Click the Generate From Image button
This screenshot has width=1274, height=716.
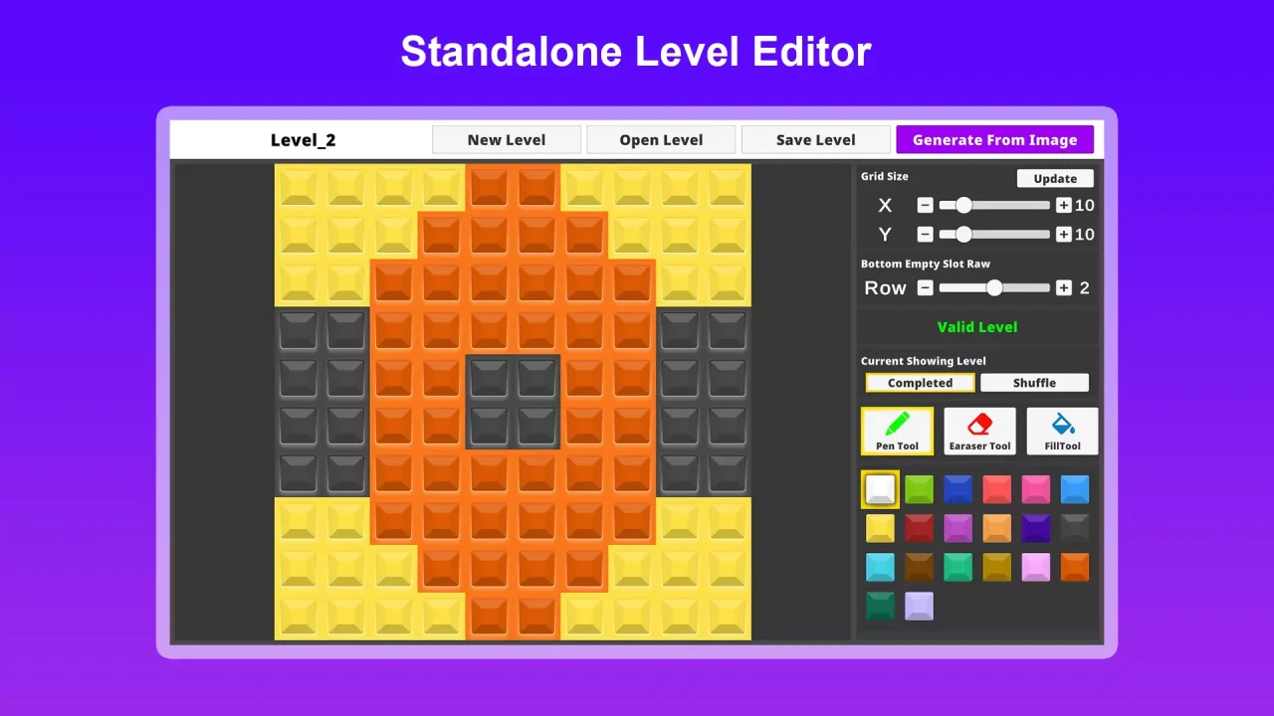pos(994,139)
